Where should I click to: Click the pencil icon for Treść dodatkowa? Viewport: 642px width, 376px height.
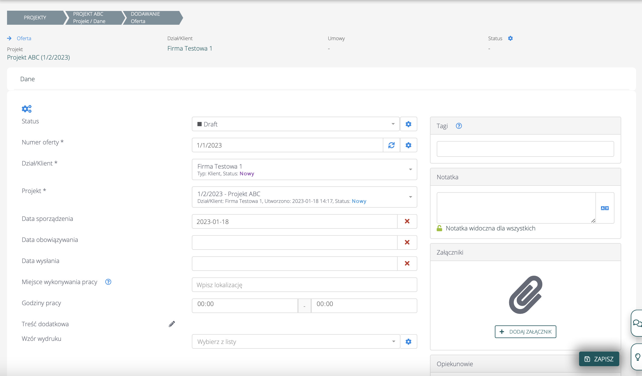172,324
